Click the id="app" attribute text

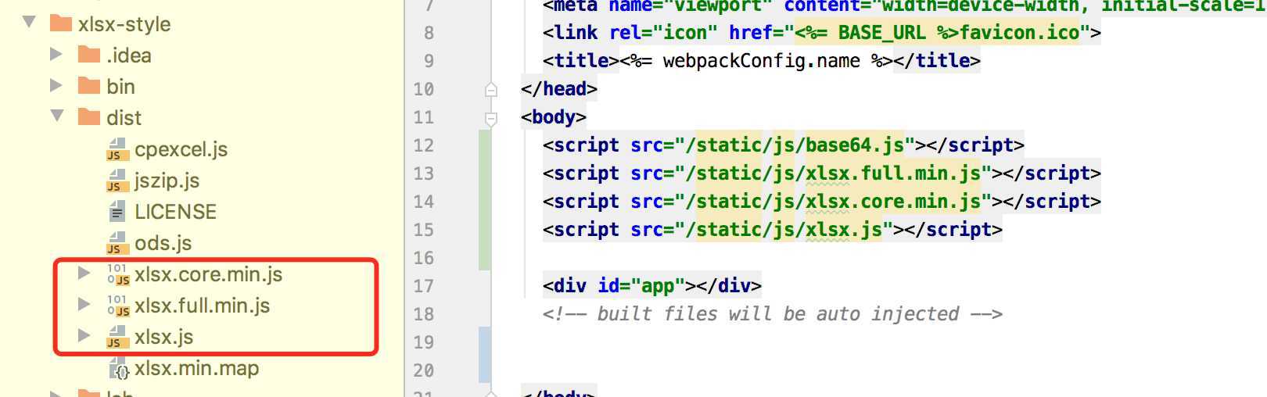click(641, 286)
